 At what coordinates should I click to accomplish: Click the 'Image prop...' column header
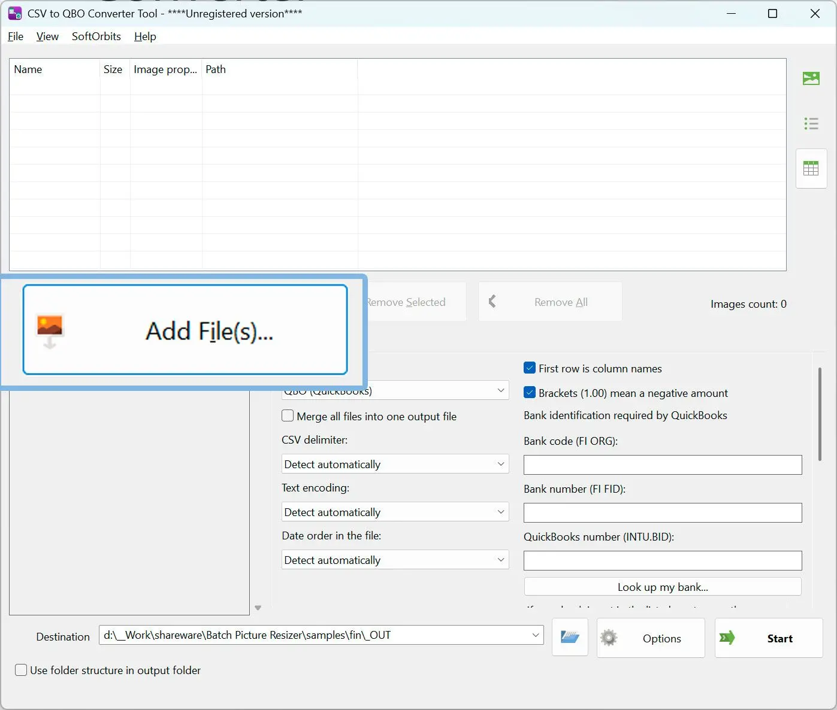tap(166, 69)
